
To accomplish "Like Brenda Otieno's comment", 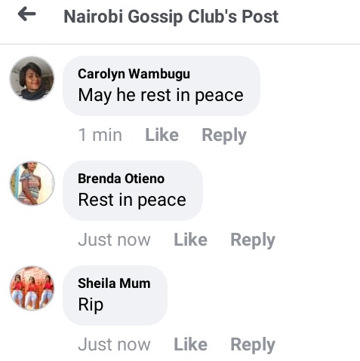I will coord(191,240).
